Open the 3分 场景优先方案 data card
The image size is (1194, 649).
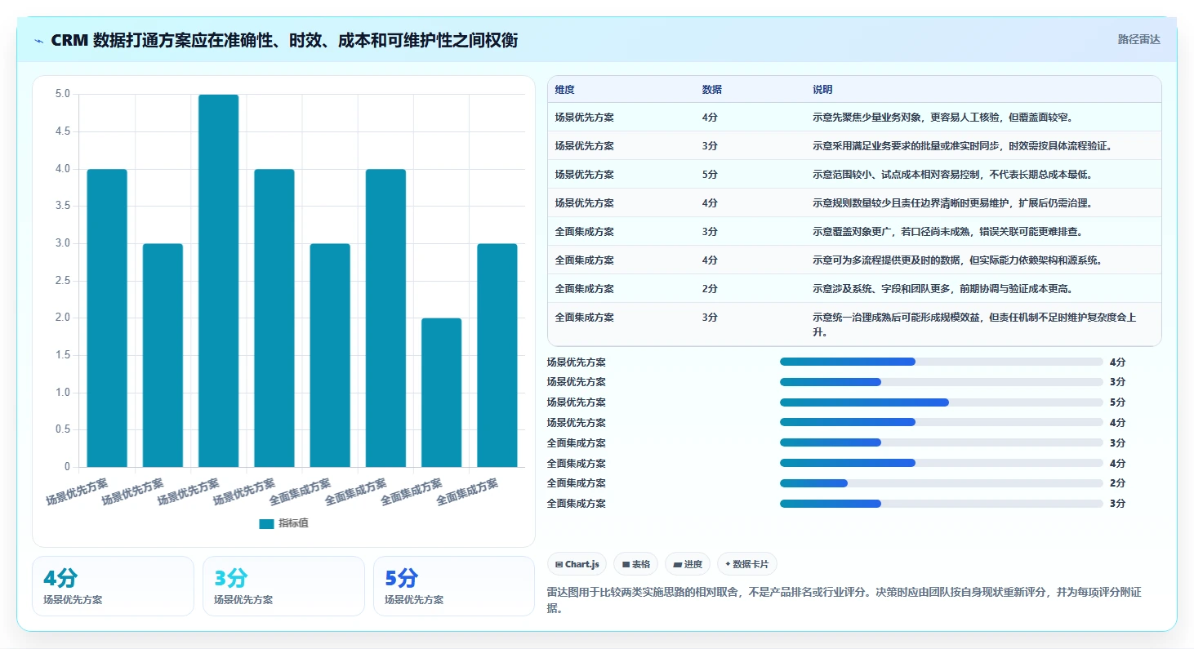(283, 586)
